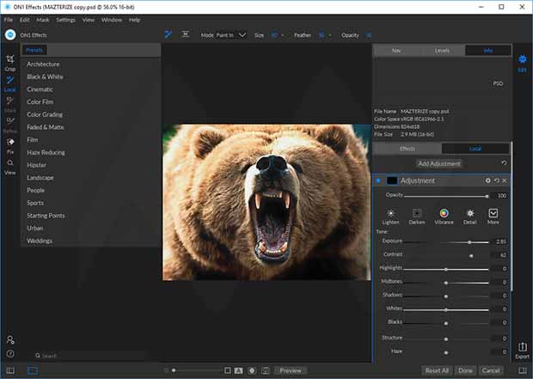Apply the Vibrance adjustment preset
Screen dimensions: 533x379
pos(444,215)
